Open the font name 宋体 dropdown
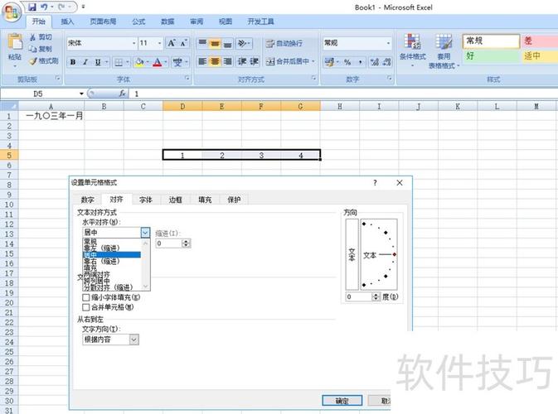 (x=134, y=43)
